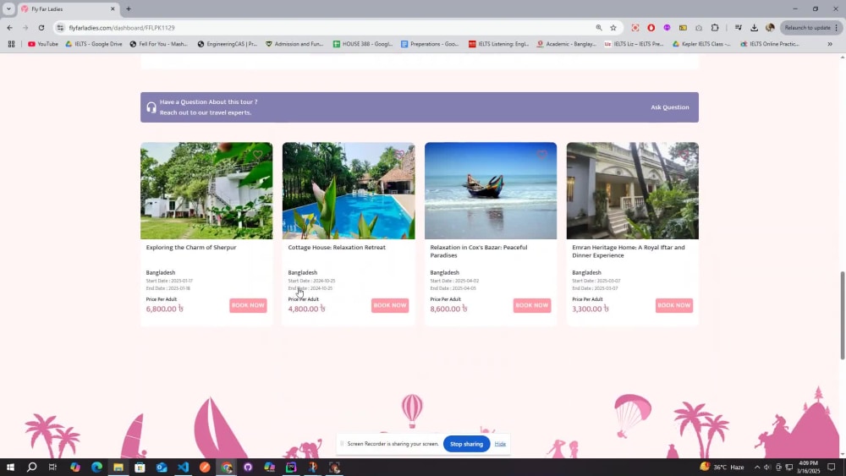Image resolution: width=846 pixels, height=476 pixels.
Task: Open the purple round extension icon
Action: (x=667, y=28)
